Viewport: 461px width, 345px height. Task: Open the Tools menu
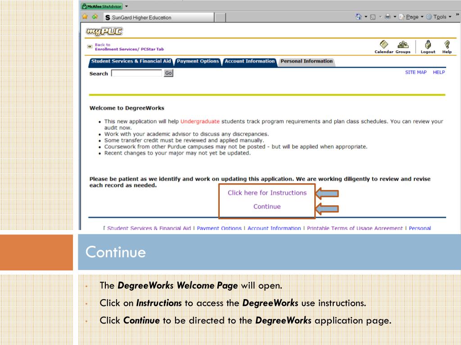pos(438,17)
